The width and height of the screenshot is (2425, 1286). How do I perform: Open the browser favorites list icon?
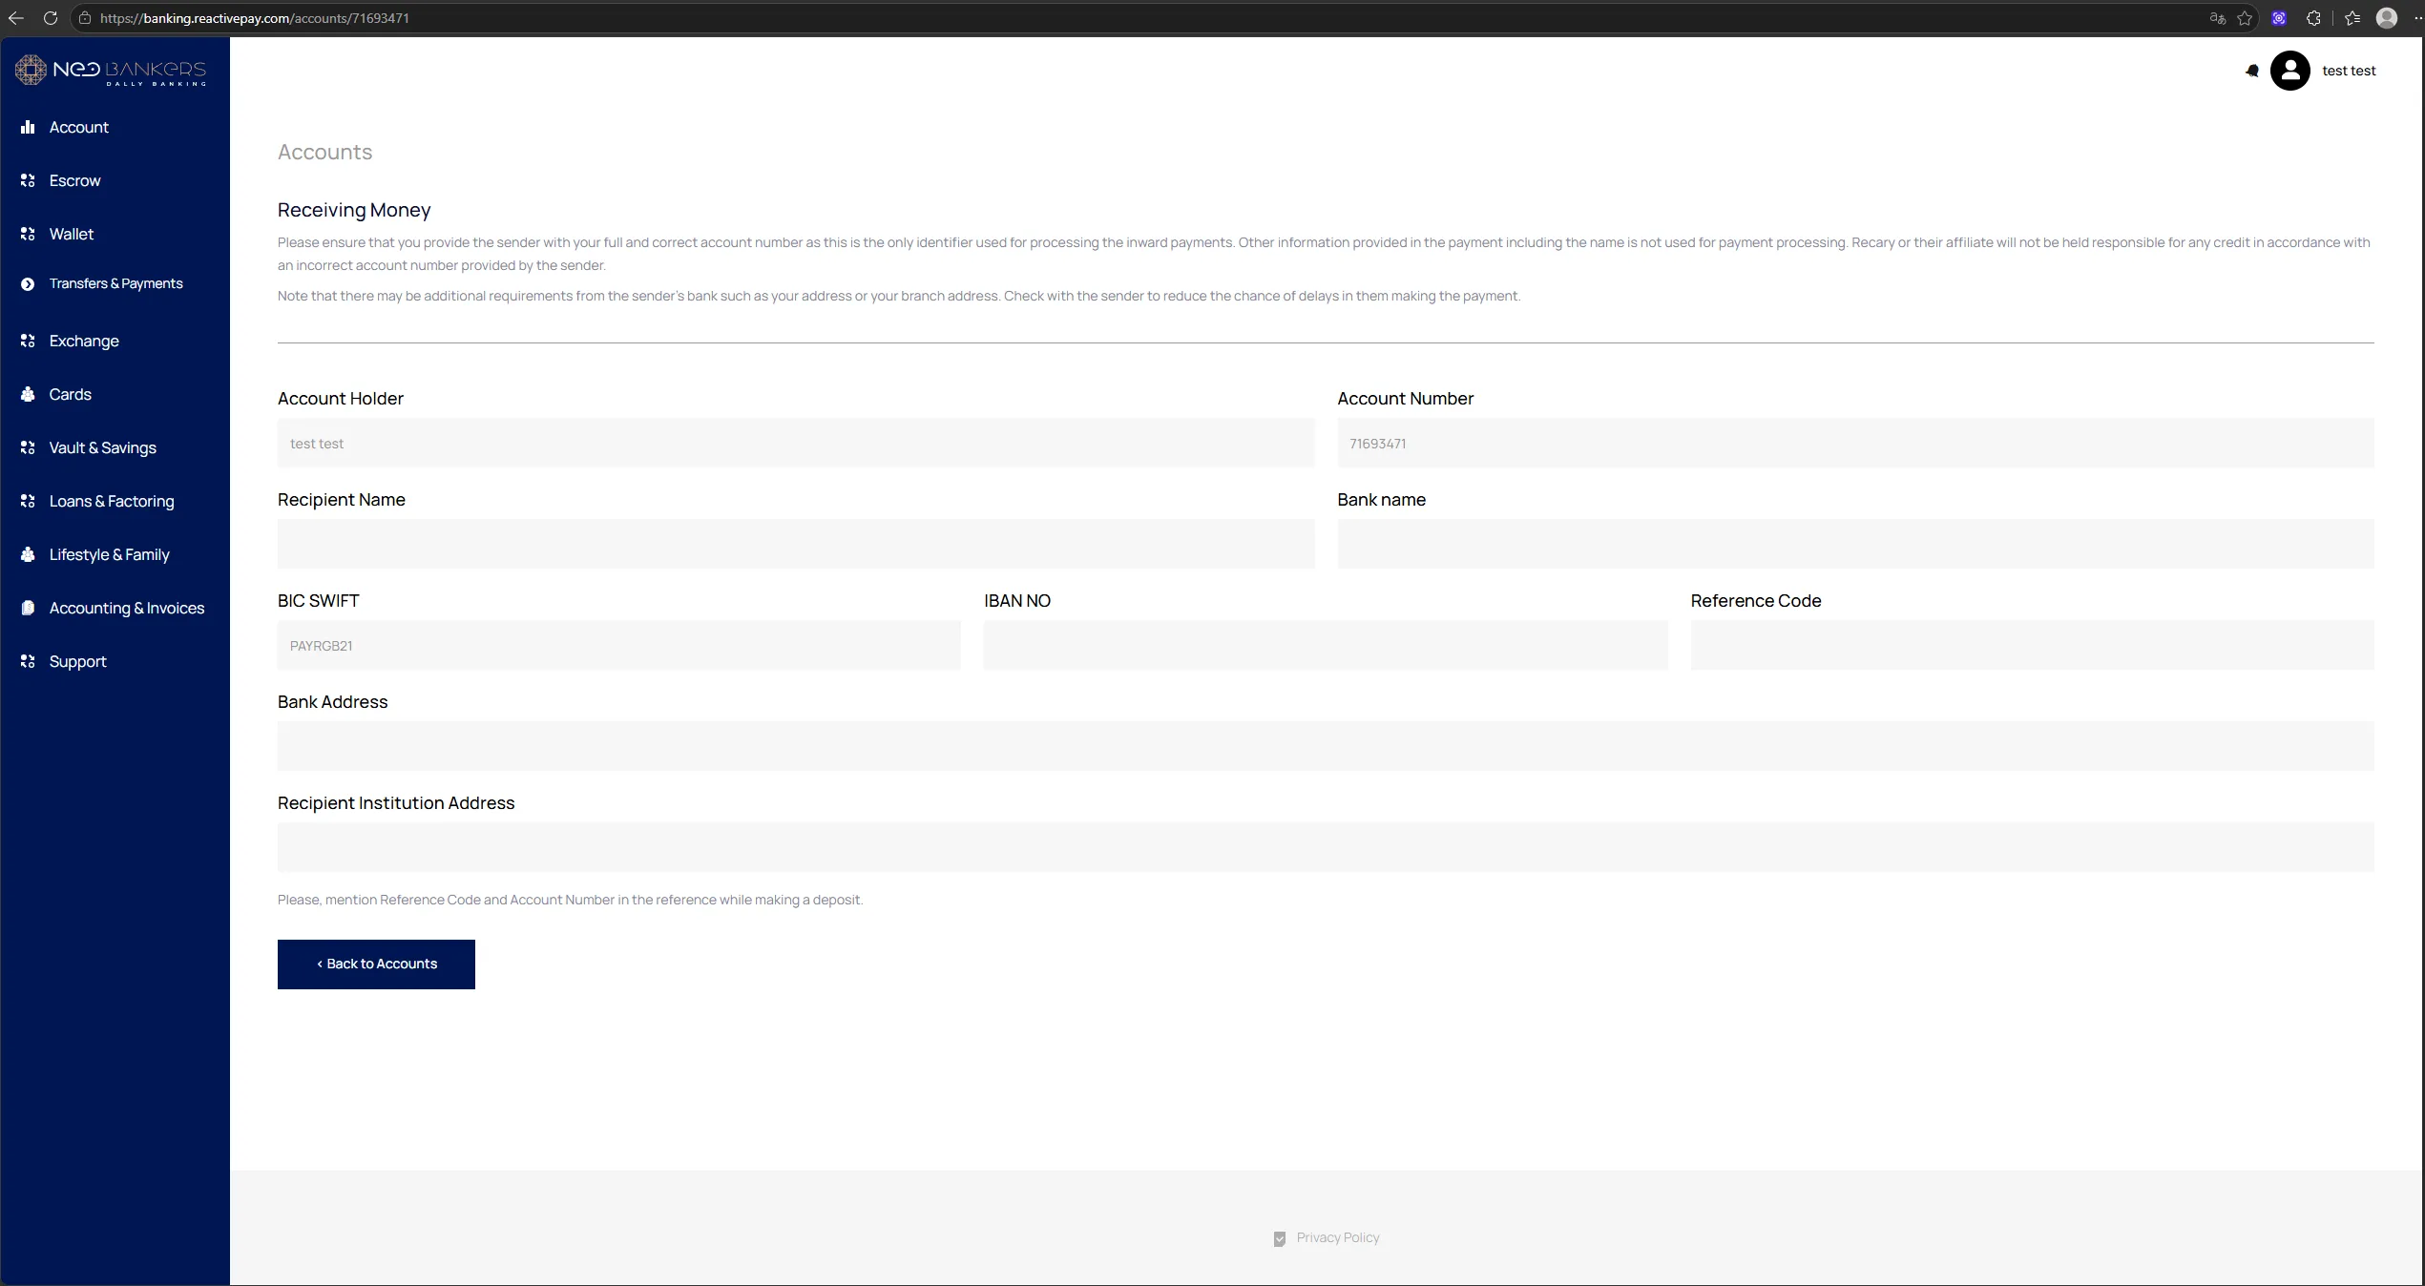(2352, 18)
